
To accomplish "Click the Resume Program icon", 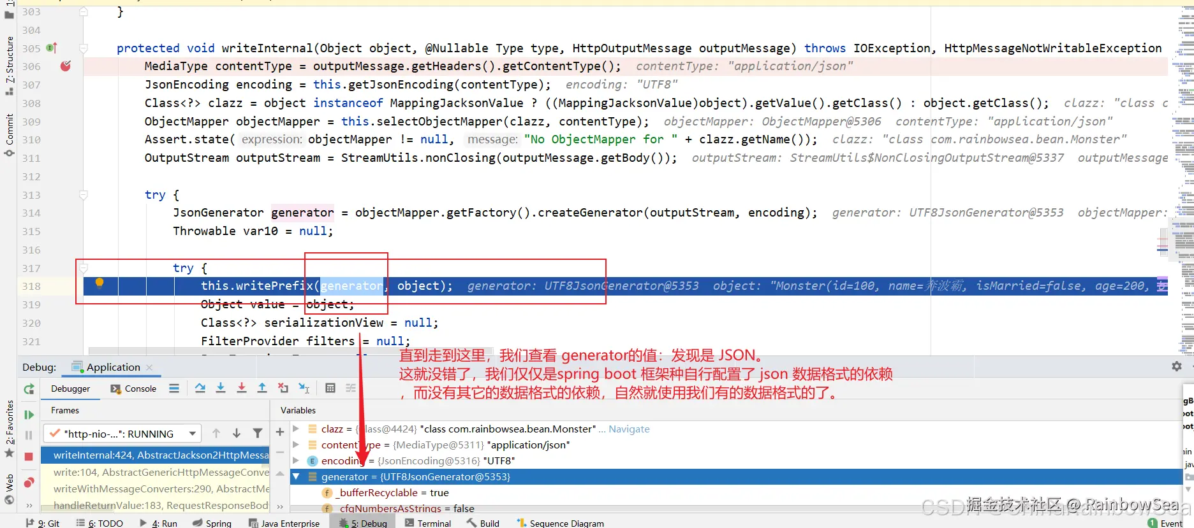I will (x=29, y=415).
